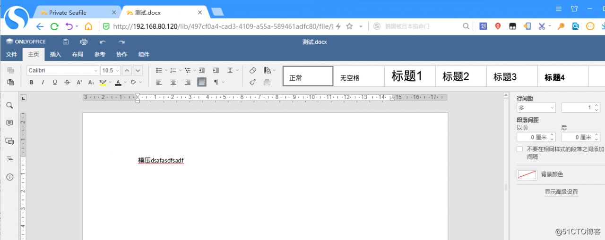Align text right

coord(188,82)
